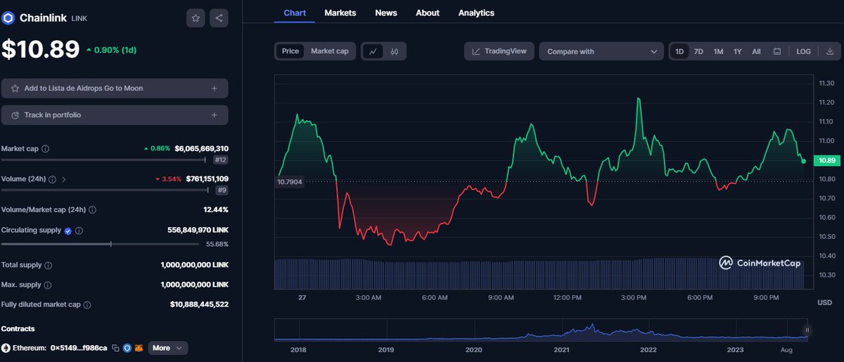
Task: Copy the Ethereum contract address
Action: [x=115, y=348]
